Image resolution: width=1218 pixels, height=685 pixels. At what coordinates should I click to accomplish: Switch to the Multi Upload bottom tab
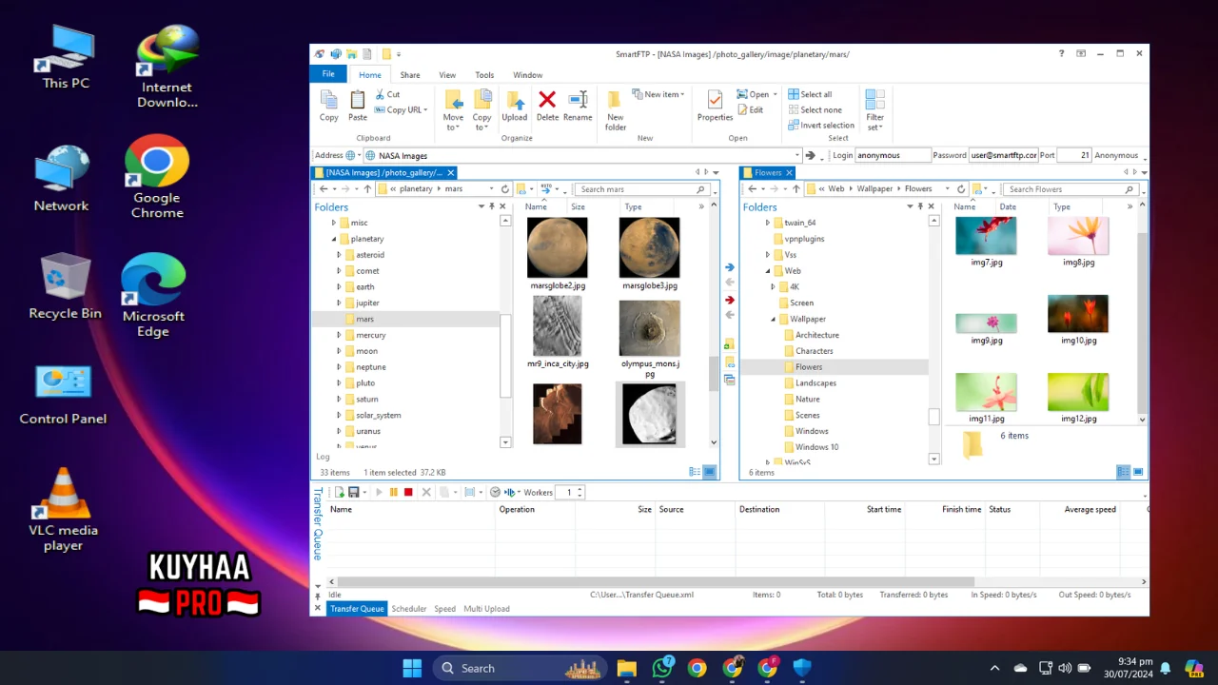tap(486, 609)
